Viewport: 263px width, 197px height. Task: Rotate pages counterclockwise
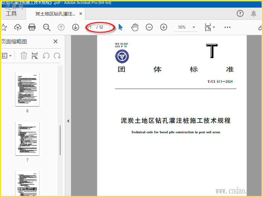click(x=46, y=55)
